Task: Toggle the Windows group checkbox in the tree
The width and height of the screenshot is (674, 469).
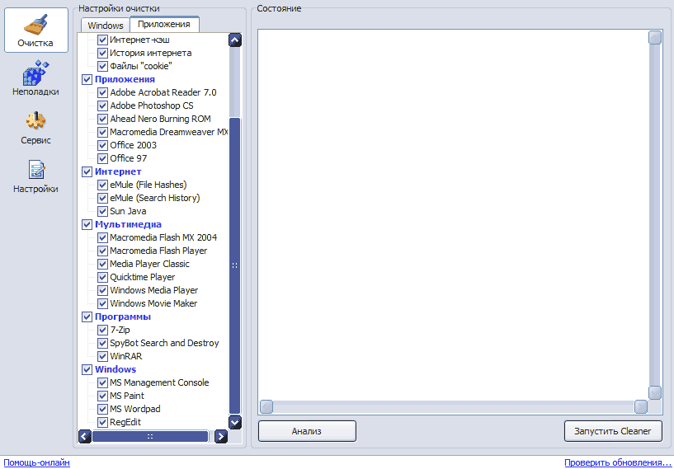Action: pos(87,369)
